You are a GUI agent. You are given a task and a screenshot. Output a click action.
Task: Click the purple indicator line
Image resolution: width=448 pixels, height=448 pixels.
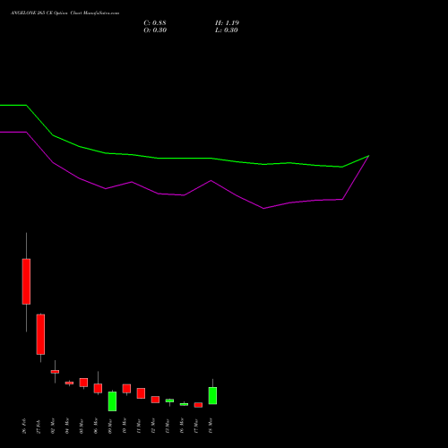[185, 194]
